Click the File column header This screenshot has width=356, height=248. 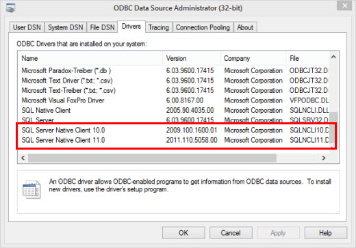(307, 58)
